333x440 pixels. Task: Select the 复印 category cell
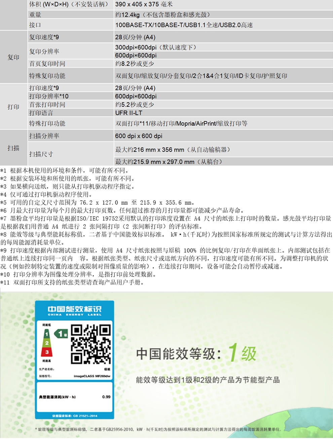[x=13, y=57]
